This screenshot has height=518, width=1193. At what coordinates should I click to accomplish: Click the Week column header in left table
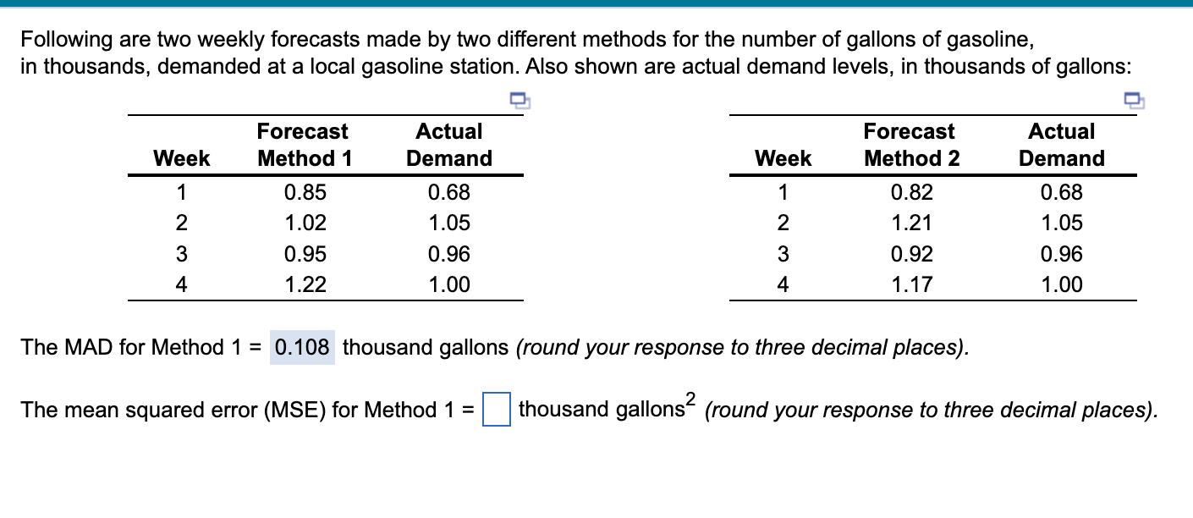(181, 158)
